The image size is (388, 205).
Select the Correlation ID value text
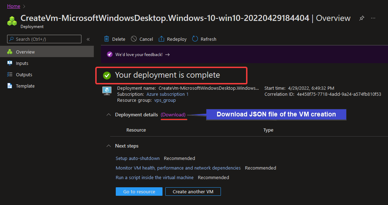point(339,94)
